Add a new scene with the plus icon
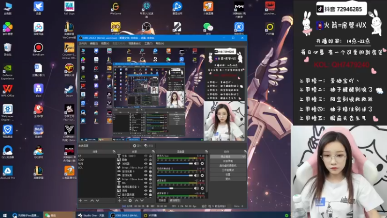This screenshot has height=218, width=387. click(x=80, y=201)
